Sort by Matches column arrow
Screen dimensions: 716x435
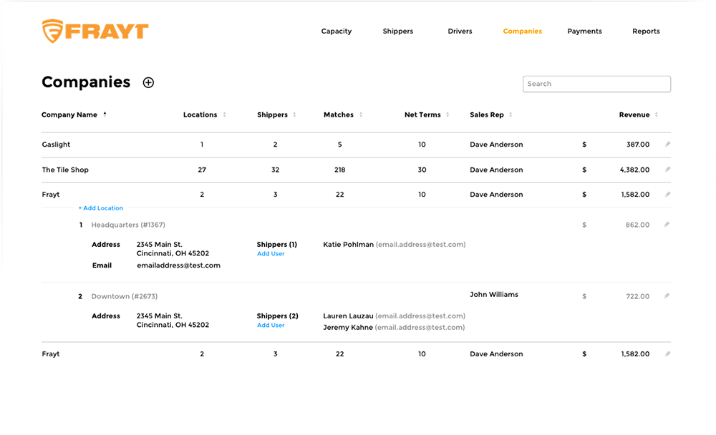361,114
